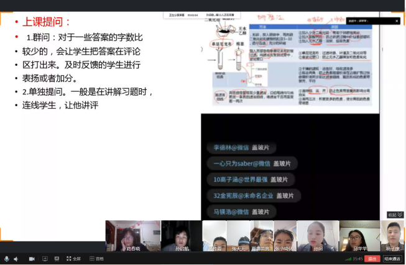Select 孙启航's video thumbnail
The width and height of the screenshot is (406, 265).
[181, 236]
